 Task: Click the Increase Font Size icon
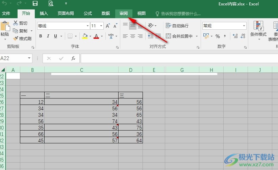(107, 26)
